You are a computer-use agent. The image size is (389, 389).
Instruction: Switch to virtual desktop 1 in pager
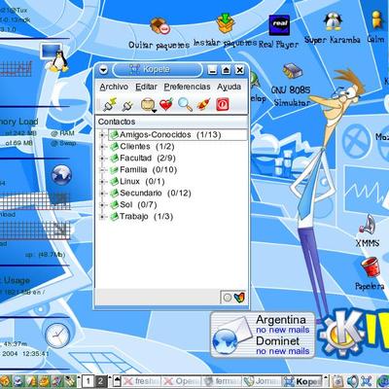(x=88, y=381)
